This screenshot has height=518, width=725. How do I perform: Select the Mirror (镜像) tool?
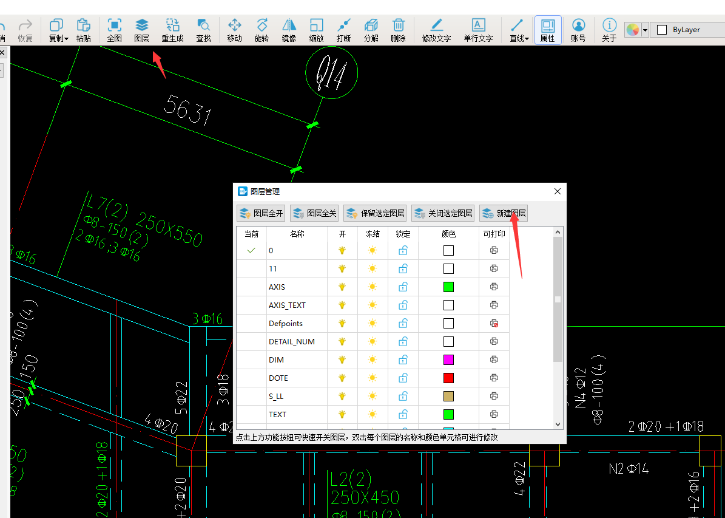(289, 30)
